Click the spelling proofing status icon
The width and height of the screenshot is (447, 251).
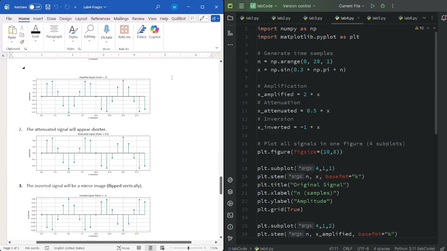47,248
